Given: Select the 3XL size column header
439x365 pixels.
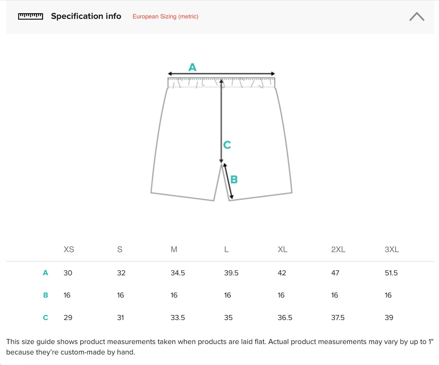Looking at the screenshot, I should pyautogui.click(x=392, y=250).
